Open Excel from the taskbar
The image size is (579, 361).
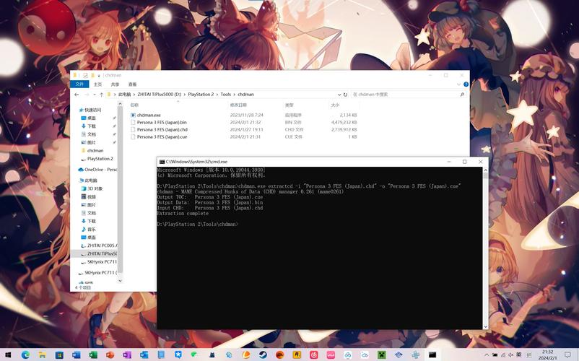(x=93, y=355)
